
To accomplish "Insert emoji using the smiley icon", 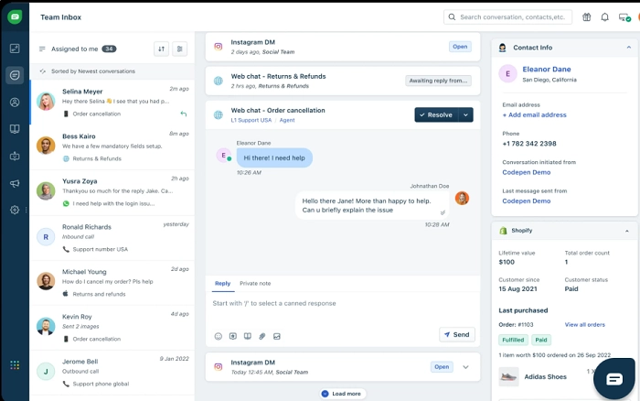I will (219, 336).
